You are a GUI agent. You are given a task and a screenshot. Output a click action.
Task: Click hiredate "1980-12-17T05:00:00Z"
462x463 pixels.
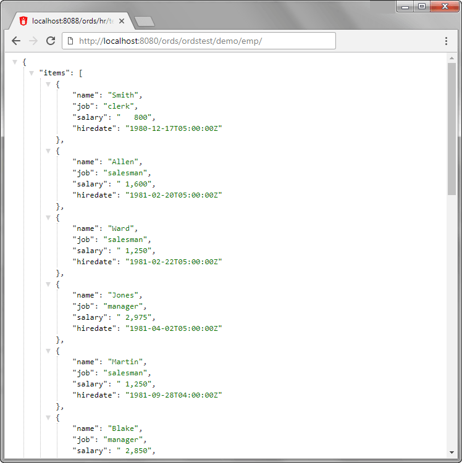[174, 128]
